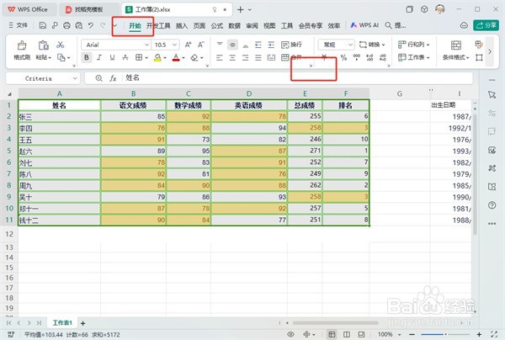Zoom in with plus icon
Screen dimensions: 505x340
click(479, 334)
